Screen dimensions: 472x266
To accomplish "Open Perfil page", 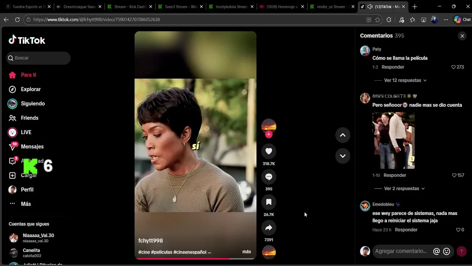I will click(21, 190).
